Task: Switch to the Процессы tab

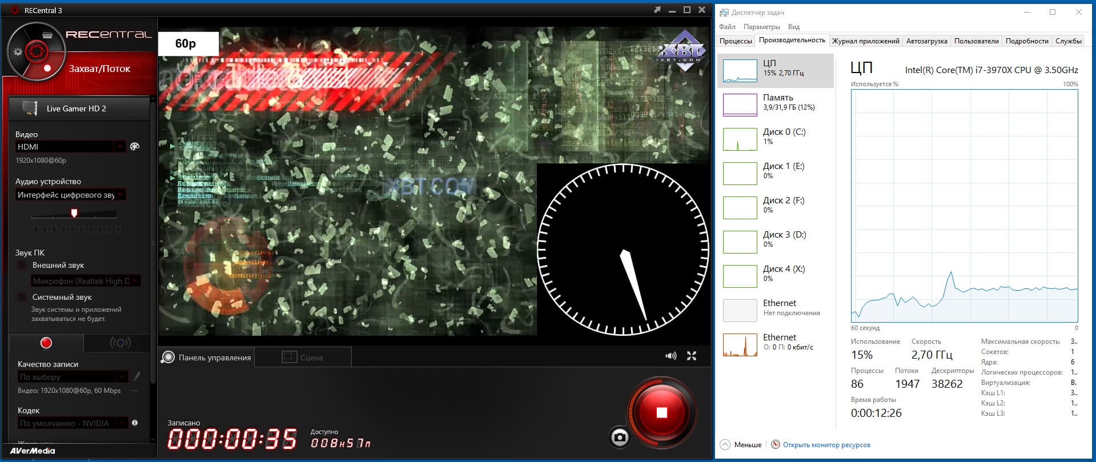Action: click(736, 41)
